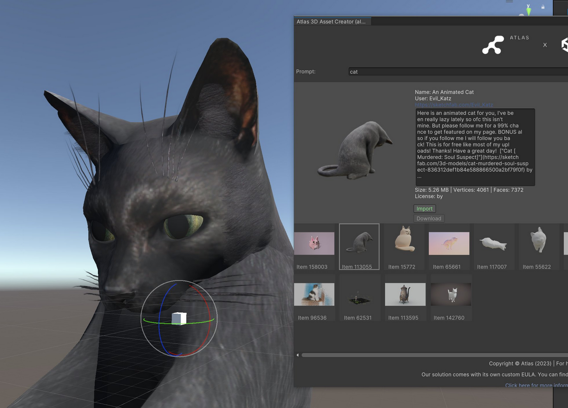Click the scroll-left arrow of horizontal scrollbar

[298, 355]
